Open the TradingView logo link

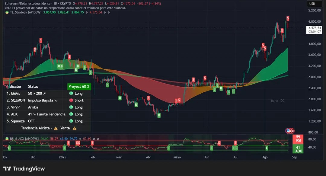coord(24,169)
